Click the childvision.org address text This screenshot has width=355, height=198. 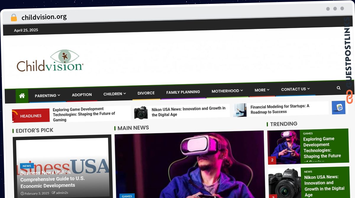tap(44, 17)
